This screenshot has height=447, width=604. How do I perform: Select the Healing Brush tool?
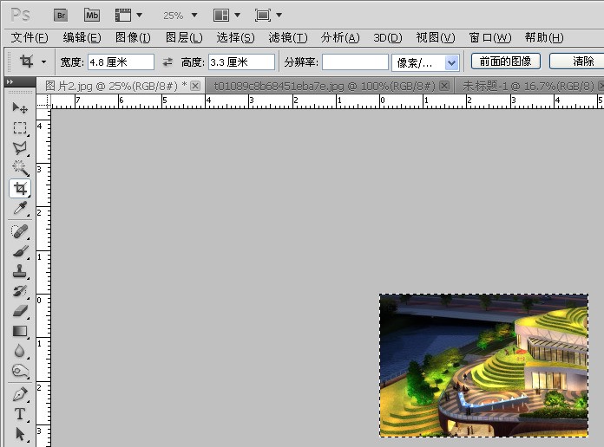tap(20, 231)
